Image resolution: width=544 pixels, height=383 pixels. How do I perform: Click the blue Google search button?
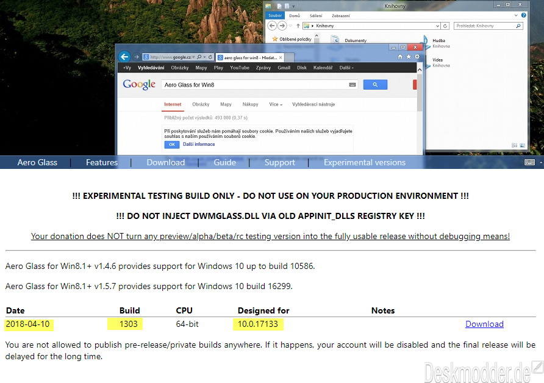tap(375, 84)
